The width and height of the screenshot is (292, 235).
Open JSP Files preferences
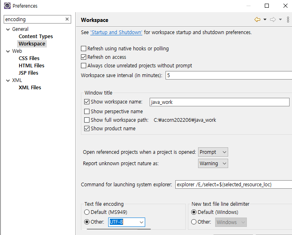(28, 73)
